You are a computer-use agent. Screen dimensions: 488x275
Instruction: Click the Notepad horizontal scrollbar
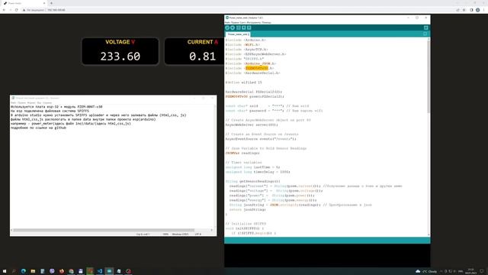tap(104, 230)
